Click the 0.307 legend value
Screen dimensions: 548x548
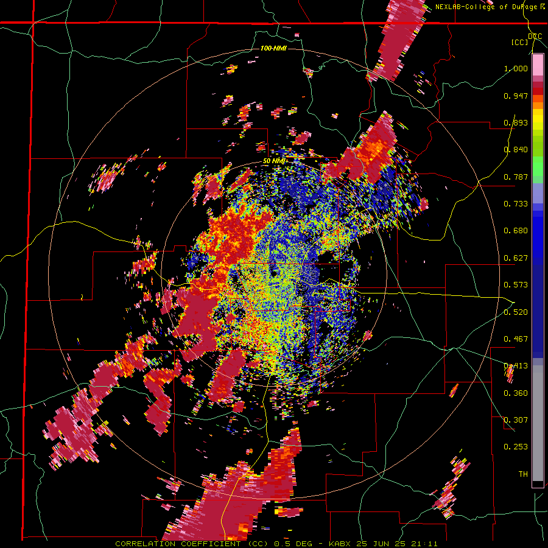click(516, 420)
